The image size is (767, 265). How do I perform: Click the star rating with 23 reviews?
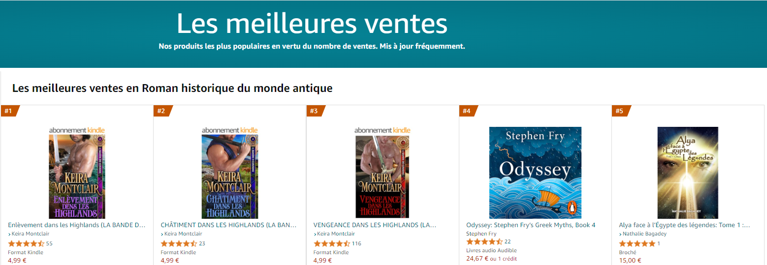(x=179, y=243)
